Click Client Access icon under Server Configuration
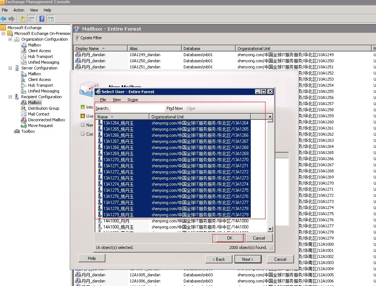Image resolution: width=376 pixels, height=286 pixels. [23, 80]
